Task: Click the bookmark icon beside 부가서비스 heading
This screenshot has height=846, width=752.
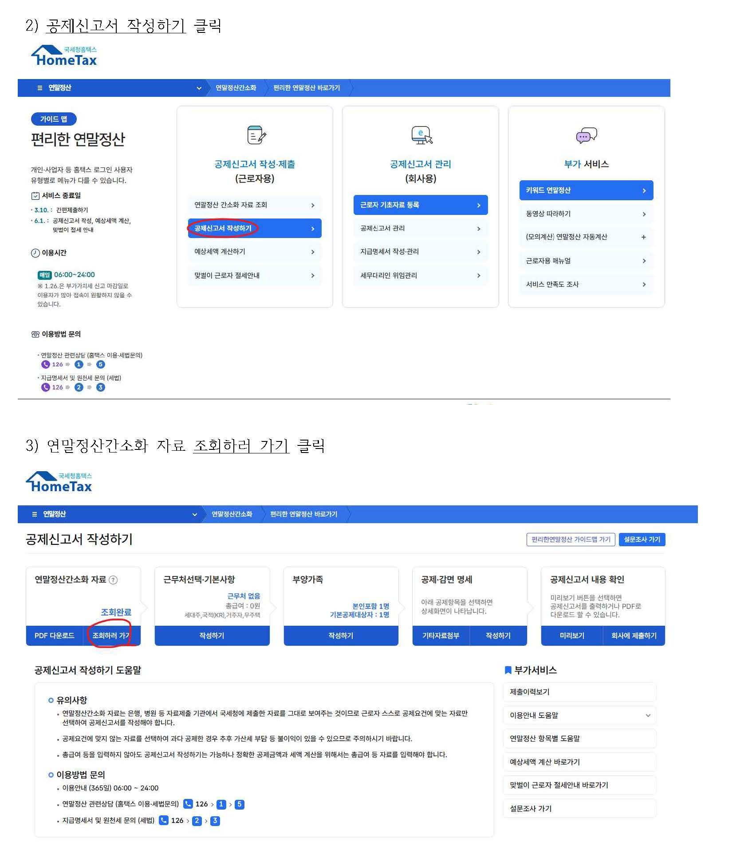Action: click(508, 670)
